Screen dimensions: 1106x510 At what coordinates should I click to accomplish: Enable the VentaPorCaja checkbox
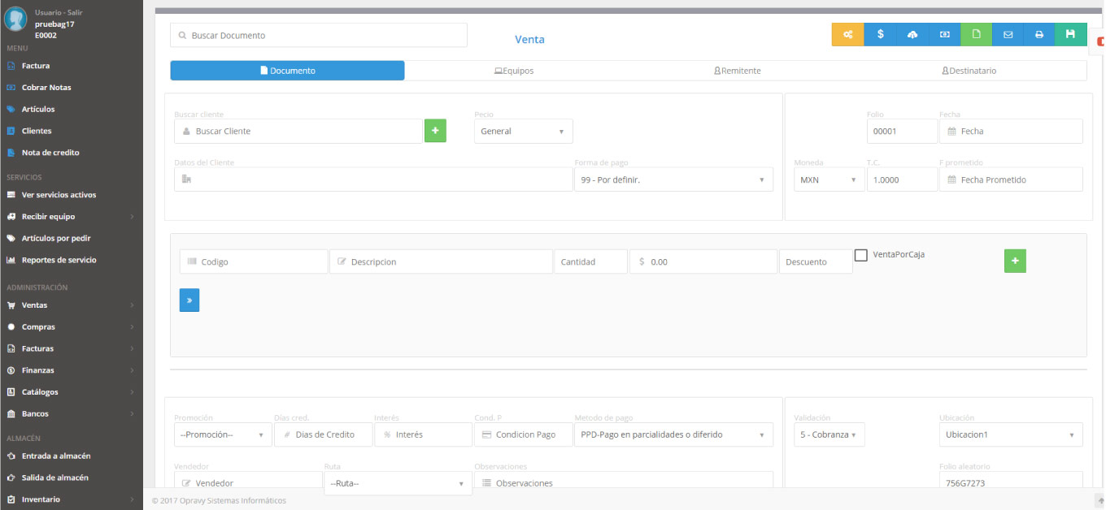click(861, 254)
